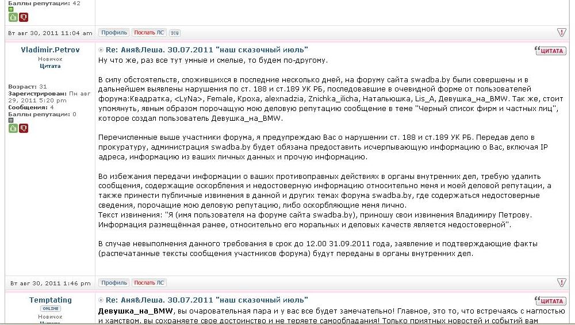Open Temptating username link
The height and width of the screenshot is (325, 575).
click(50, 300)
